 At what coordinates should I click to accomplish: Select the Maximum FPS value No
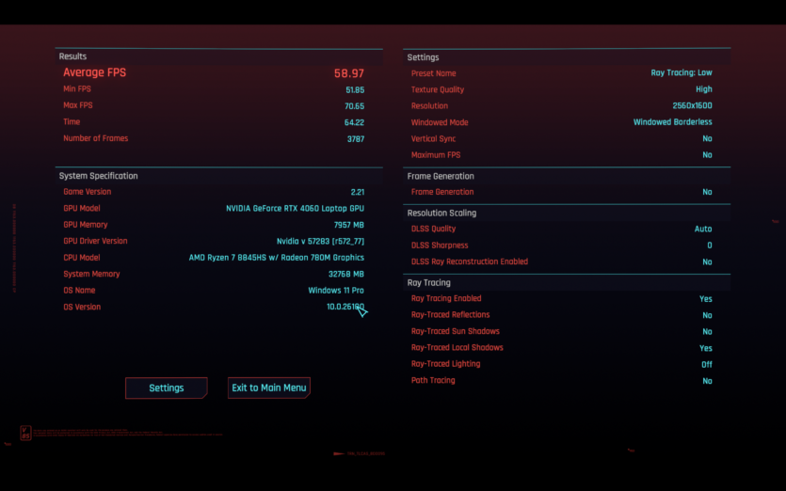[x=707, y=155]
